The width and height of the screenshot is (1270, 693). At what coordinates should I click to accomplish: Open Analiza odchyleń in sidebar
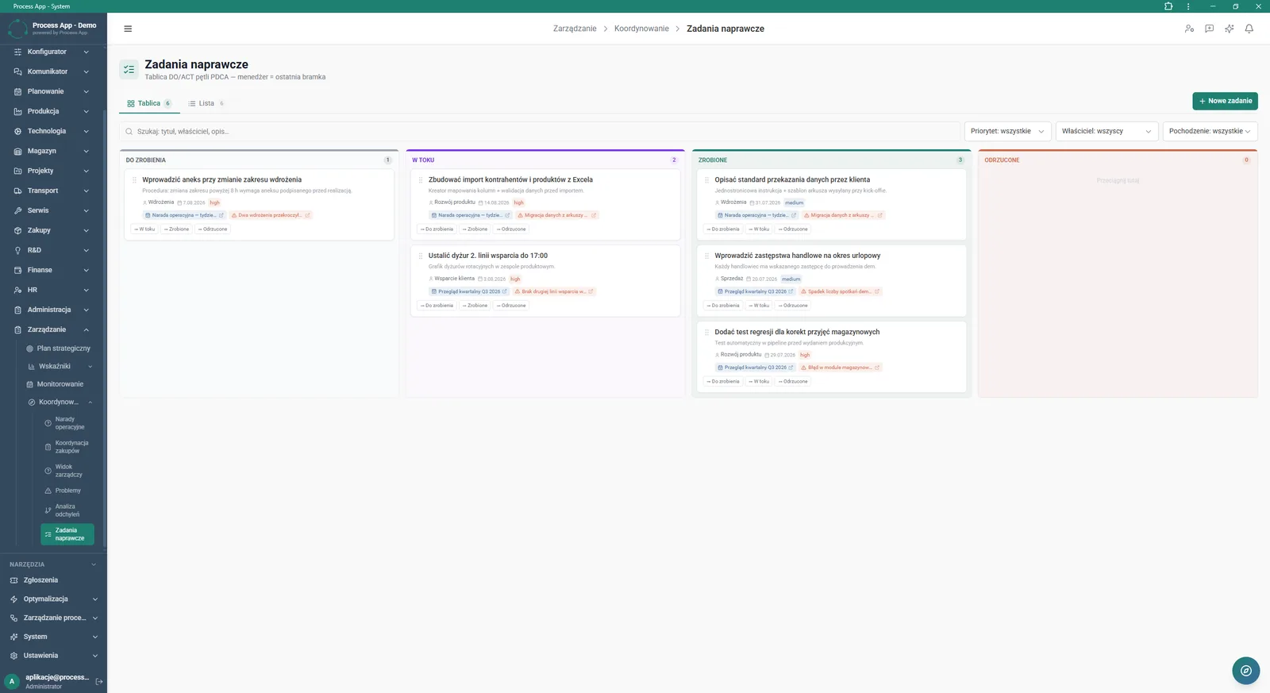pyautogui.click(x=67, y=510)
